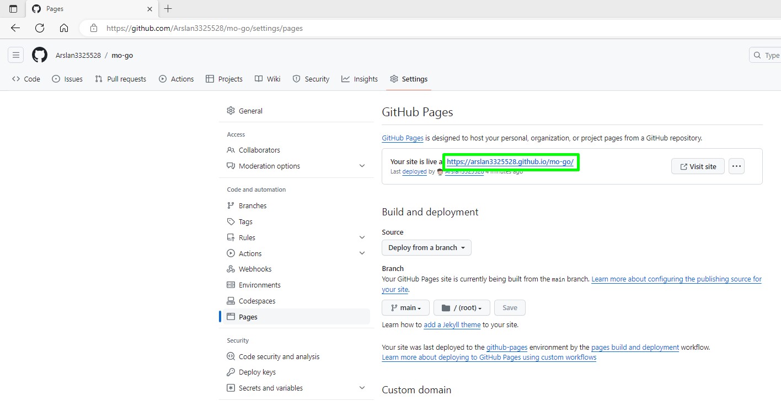The height and width of the screenshot is (401, 781).
Task: Expand Secrets and variables chevron
Action: pyautogui.click(x=362, y=388)
